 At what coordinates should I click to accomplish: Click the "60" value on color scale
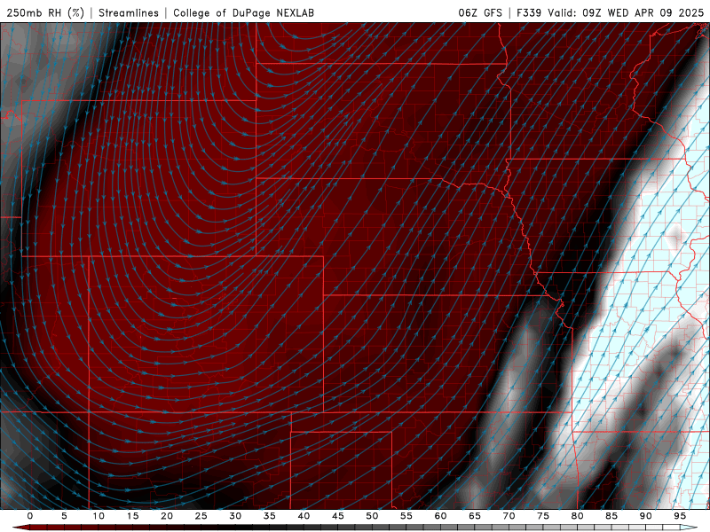coord(440,516)
